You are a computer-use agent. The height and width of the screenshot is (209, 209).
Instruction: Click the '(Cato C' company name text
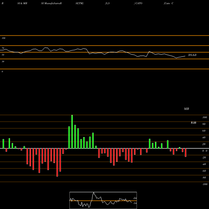pyautogui.click(x=168, y=3)
